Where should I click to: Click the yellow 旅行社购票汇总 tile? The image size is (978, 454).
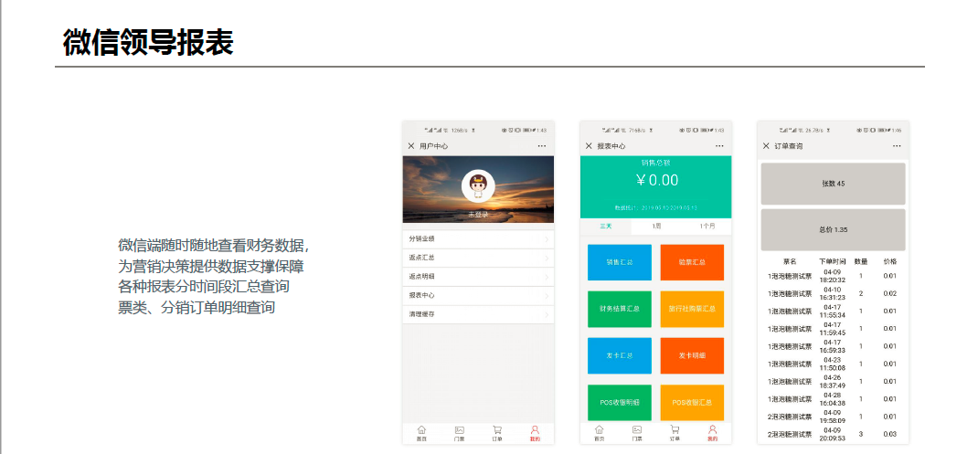[692, 309]
